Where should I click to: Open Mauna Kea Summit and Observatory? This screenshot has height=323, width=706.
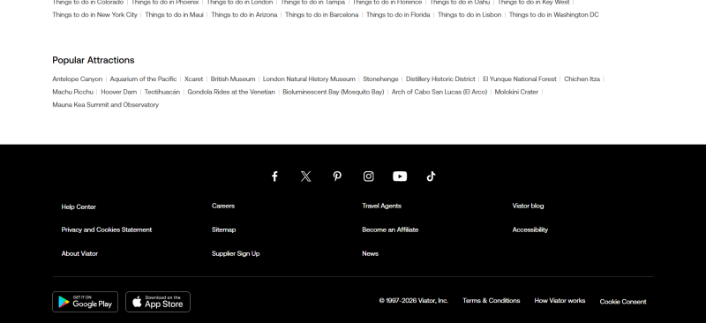tap(105, 104)
